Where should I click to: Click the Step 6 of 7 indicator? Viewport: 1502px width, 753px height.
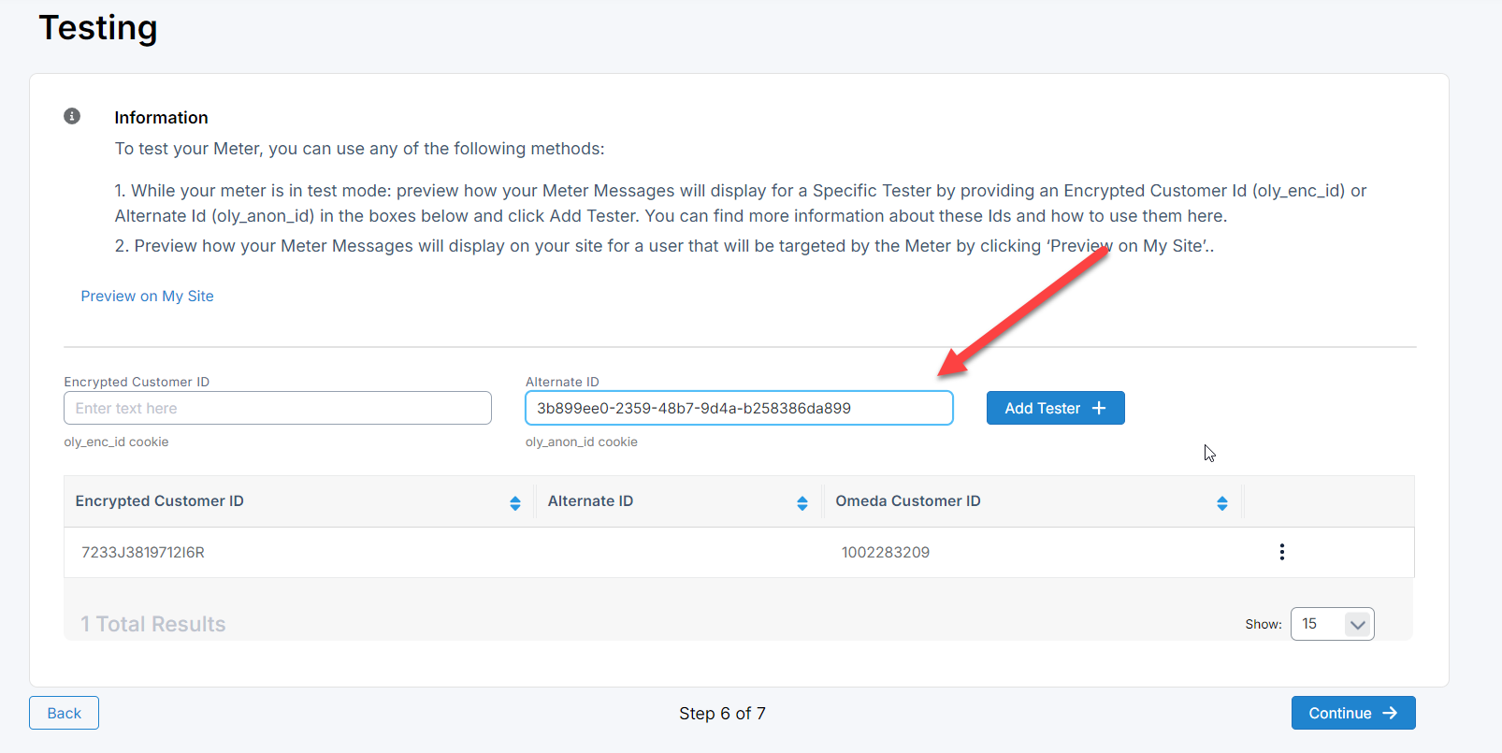point(722,714)
